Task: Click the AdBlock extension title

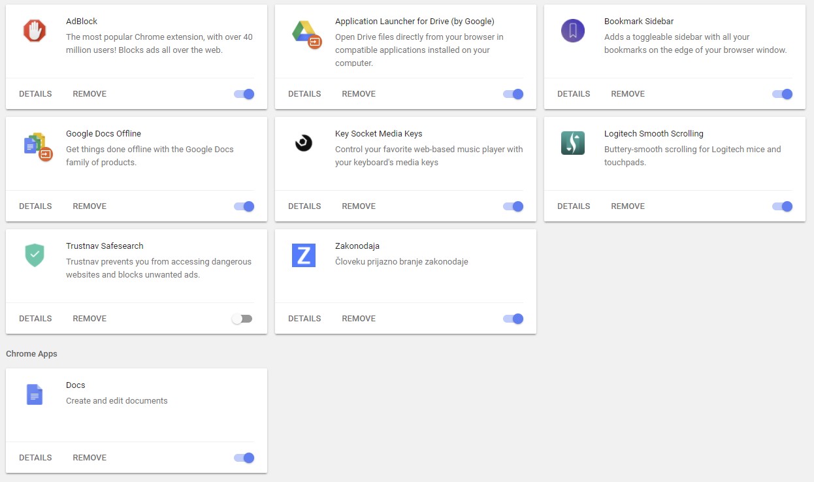Action: pos(82,22)
